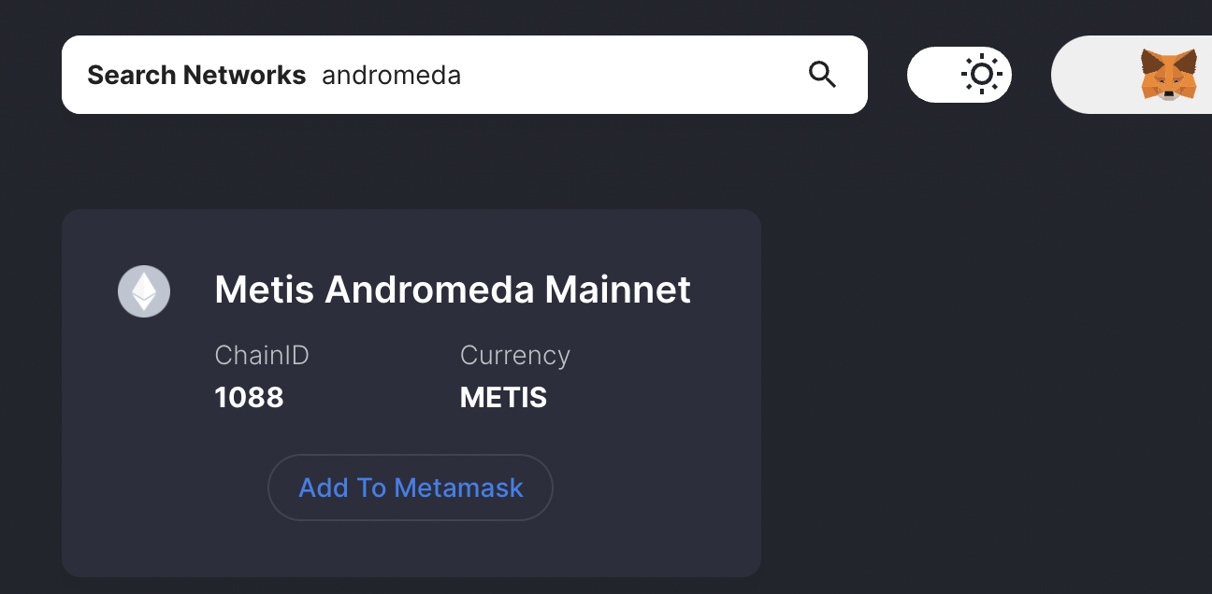
Task: Click the grey wallet connect pill button
Action: [x=1132, y=75]
